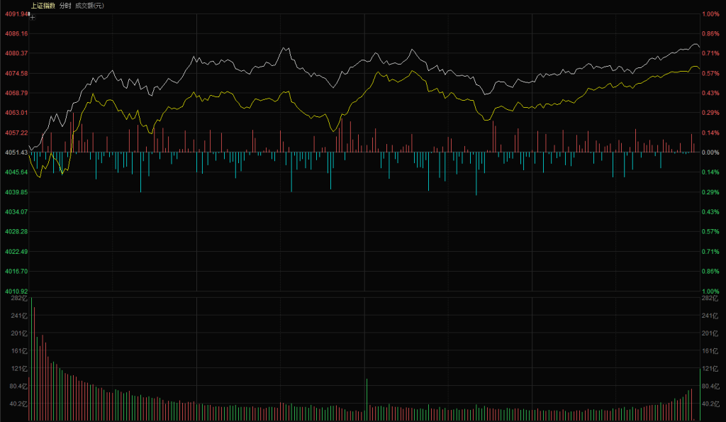This screenshot has width=726, height=422.
Task: Click the green 1.00% label at bottom right
Action: click(710, 291)
